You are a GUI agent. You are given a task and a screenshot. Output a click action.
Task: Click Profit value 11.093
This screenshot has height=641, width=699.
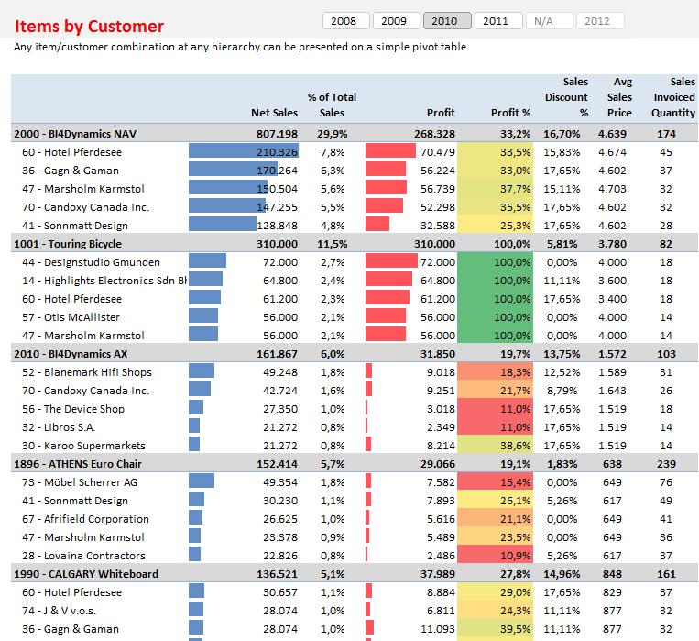[x=437, y=629]
